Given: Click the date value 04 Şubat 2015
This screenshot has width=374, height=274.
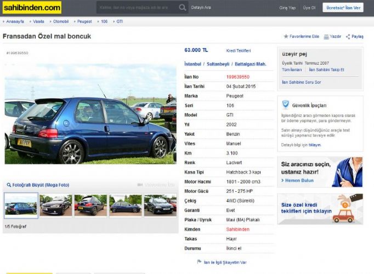Looking at the screenshot, I should (x=241, y=86).
